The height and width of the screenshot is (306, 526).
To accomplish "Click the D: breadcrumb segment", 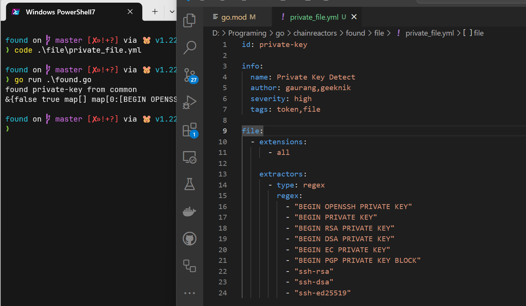I will (x=216, y=33).
